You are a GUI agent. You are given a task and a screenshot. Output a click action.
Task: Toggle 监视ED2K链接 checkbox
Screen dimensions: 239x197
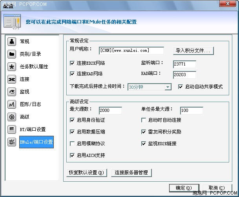[x=144, y=144]
